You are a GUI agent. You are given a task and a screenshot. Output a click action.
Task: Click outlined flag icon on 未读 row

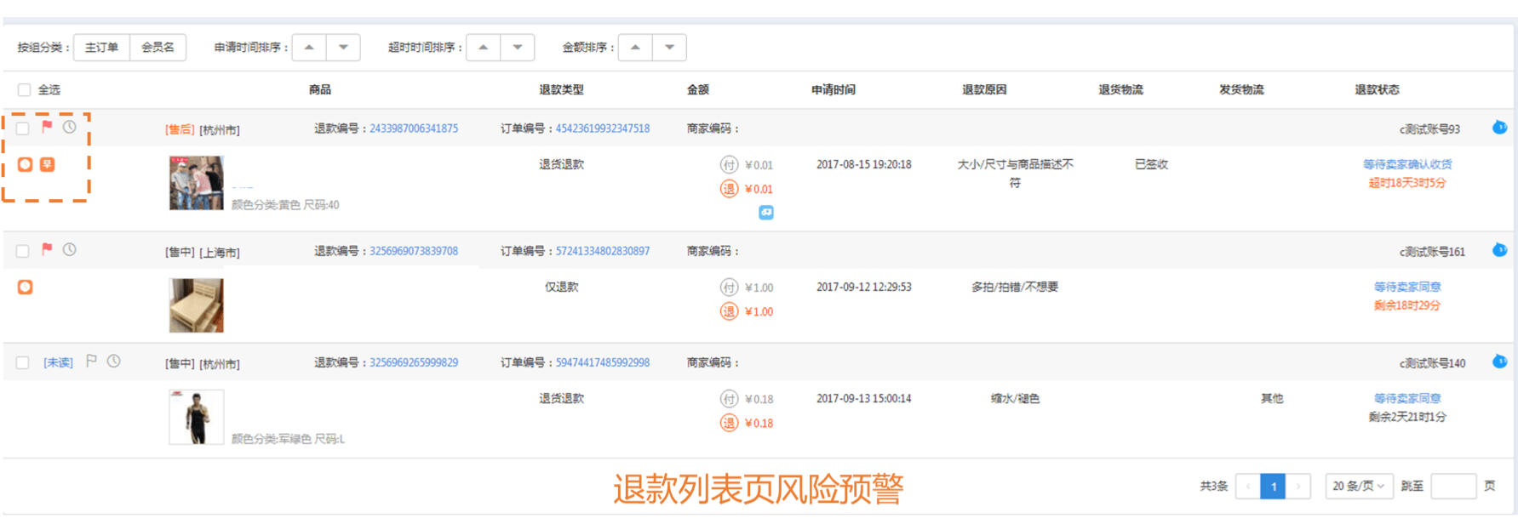(x=91, y=361)
